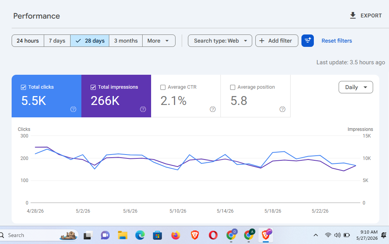Launch Firefox from the taskbar
The height and width of the screenshot is (244, 389).
176,235
